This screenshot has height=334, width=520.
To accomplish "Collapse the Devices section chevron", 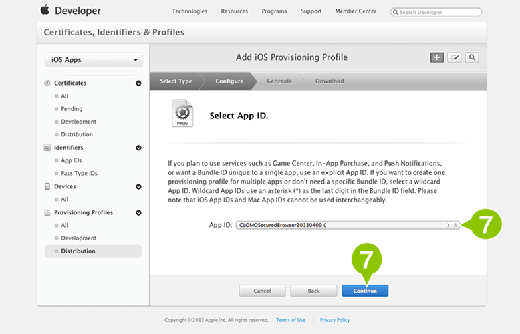I will (138, 186).
